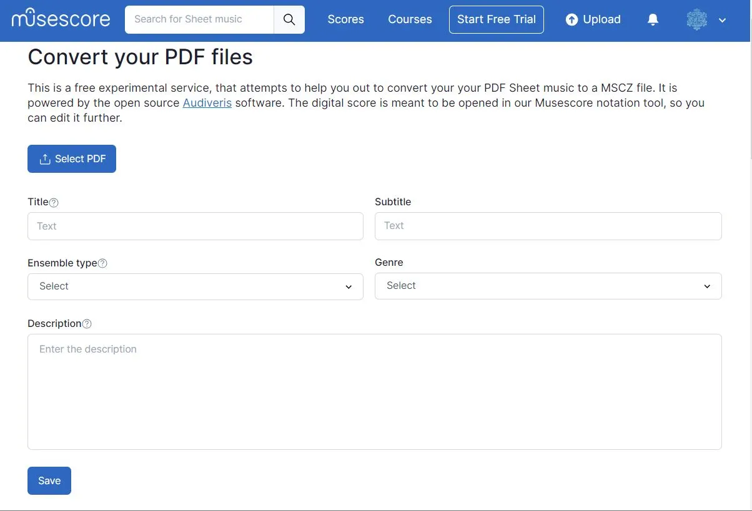Open the Ensemble type dropdown

click(195, 286)
